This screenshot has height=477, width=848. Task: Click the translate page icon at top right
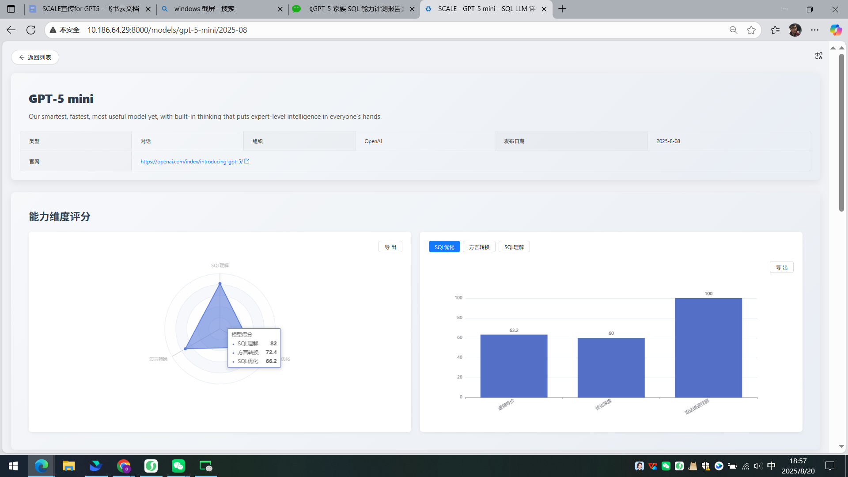coord(819,56)
